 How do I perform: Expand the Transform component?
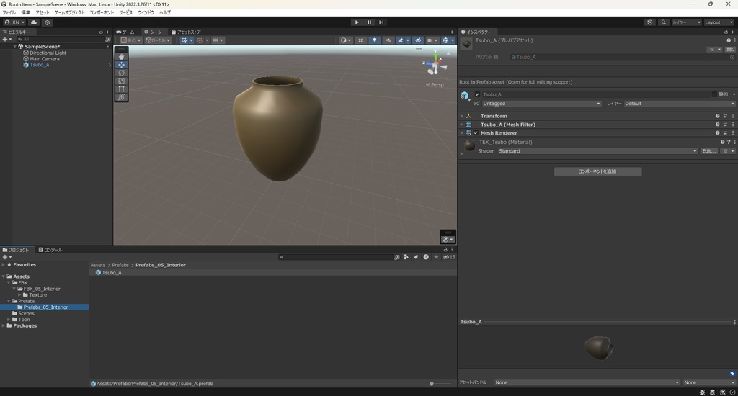click(x=462, y=116)
